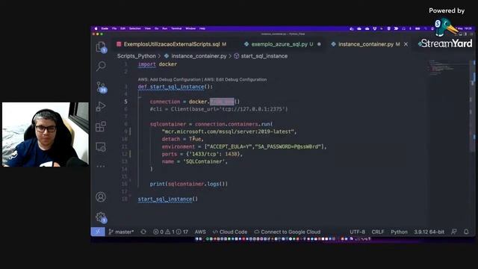Open the Remote Explorer icon in activity bar
This screenshot has width=478, height=269.
(101, 146)
